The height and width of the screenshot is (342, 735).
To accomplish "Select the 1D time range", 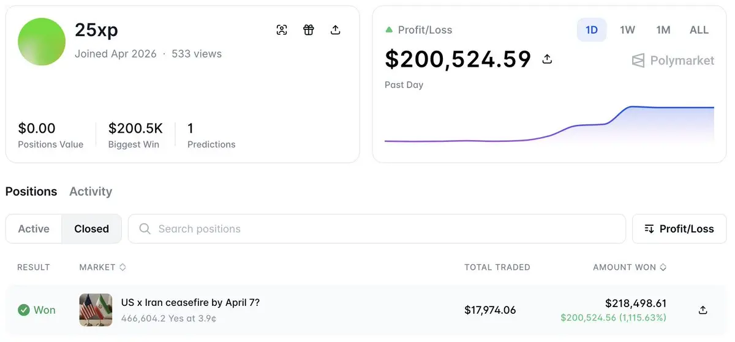I will pyautogui.click(x=592, y=30).
